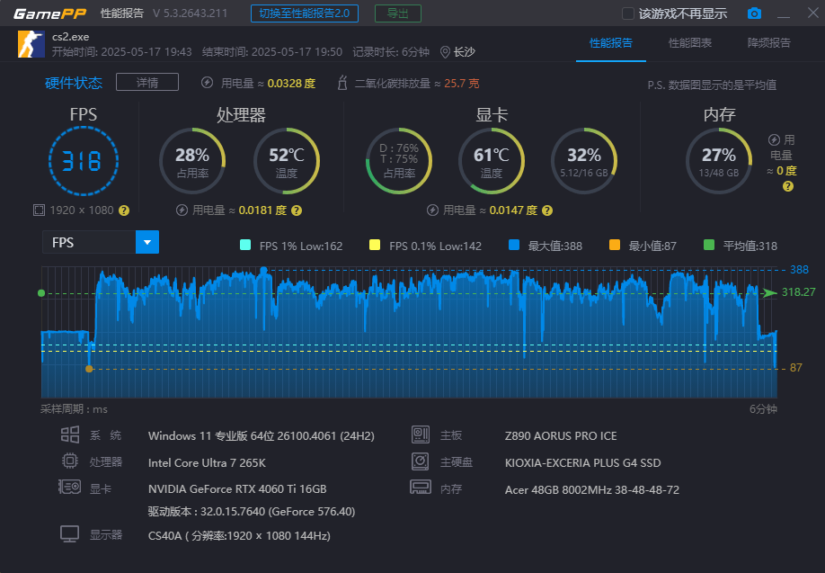Image resolution: width=825 pixels, height=573 pixels.
Task: Click the screenshot camera icon
Action: [754, 13]
